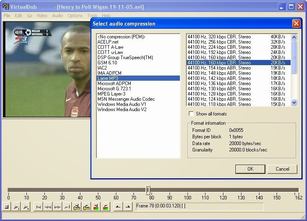Select IAC2 codec
The height and width of the screenshot is (221, 307).
tap(138, 68)
